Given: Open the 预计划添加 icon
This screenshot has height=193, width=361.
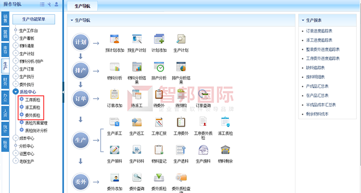Looking at the screenshot, I should click(x=114, y=39).
